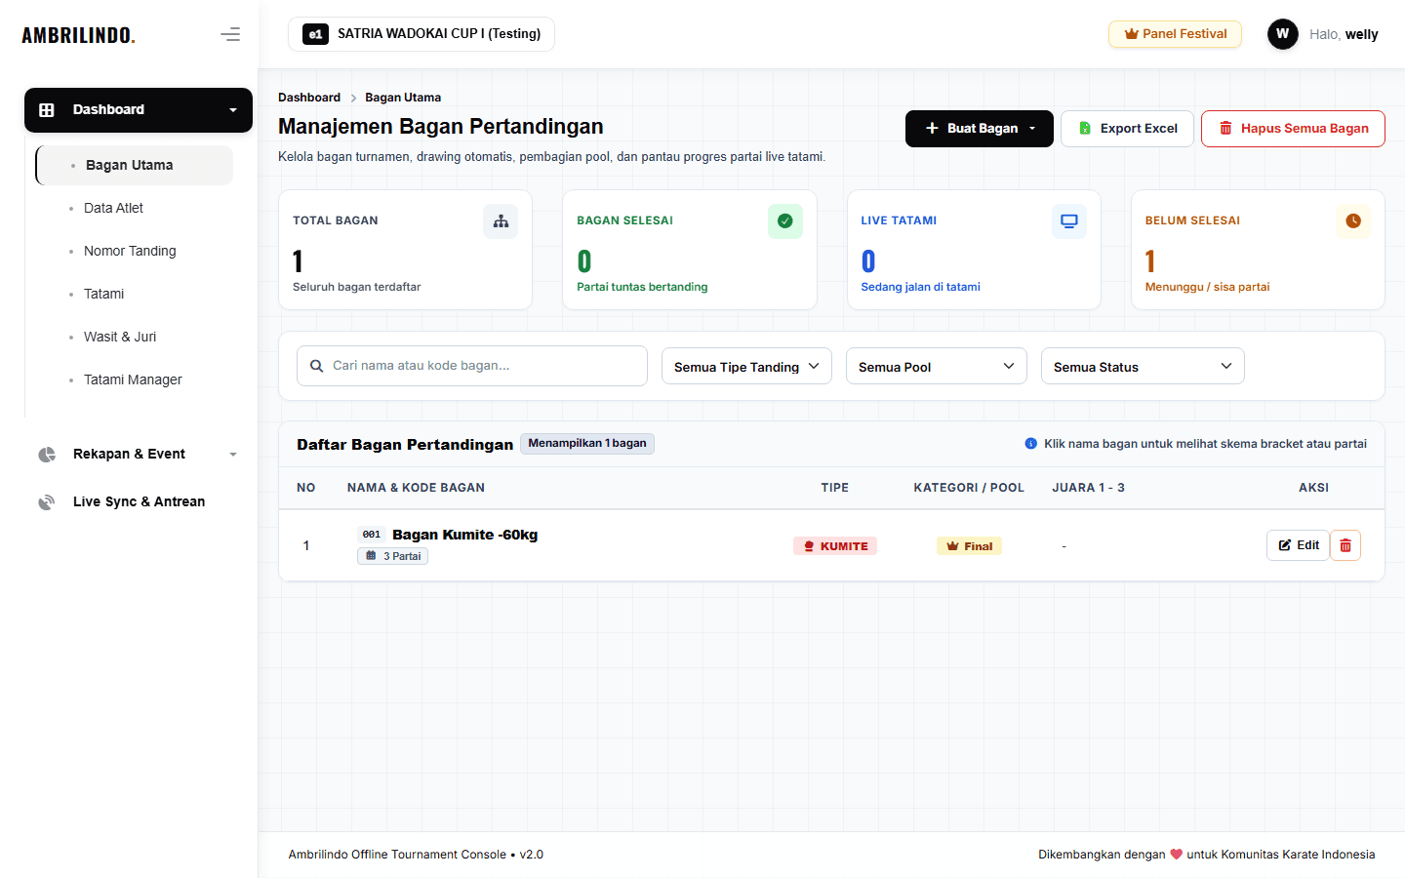The image size is (1405, 878).
Task: Click the SATRIA WADOKAI CUP I event selector
Action: click(x=421, y=34)
